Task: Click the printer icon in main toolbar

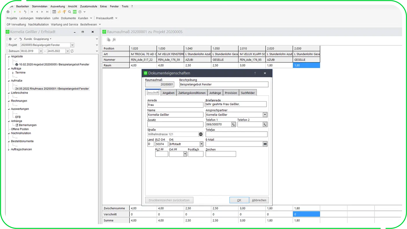Action: pyautogui.click(x=8, y=12)
